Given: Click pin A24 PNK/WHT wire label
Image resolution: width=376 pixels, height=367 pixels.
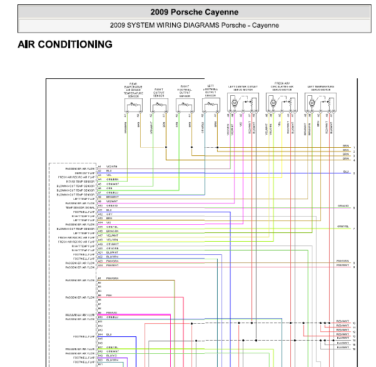Looking at the screenshot, I should click(x=112, y=266).
